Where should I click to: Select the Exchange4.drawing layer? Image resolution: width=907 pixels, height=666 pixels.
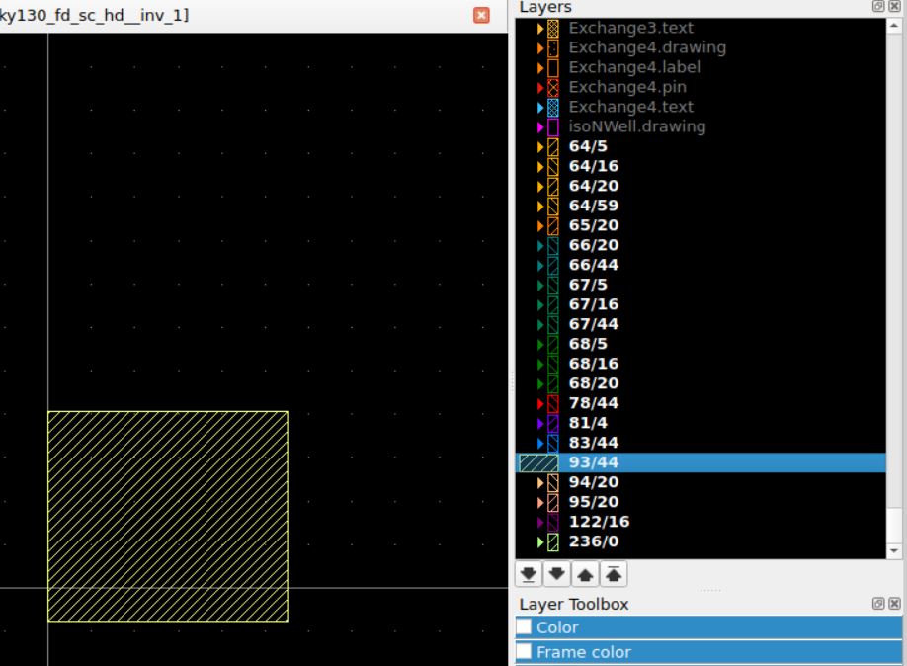(x=646, y=47)
